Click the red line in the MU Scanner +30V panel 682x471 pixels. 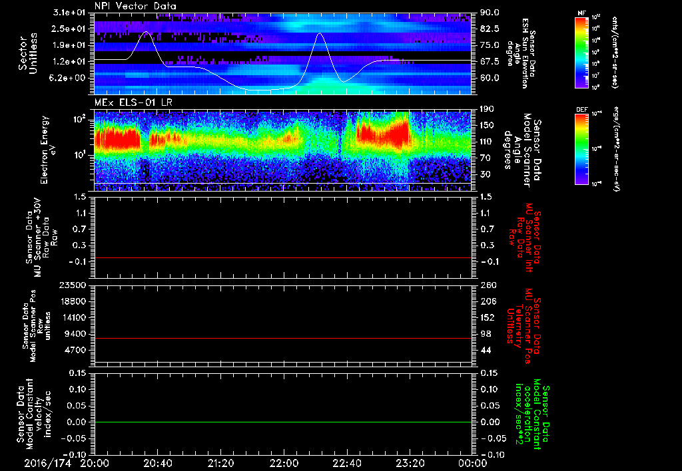click(x=282, y=257)
